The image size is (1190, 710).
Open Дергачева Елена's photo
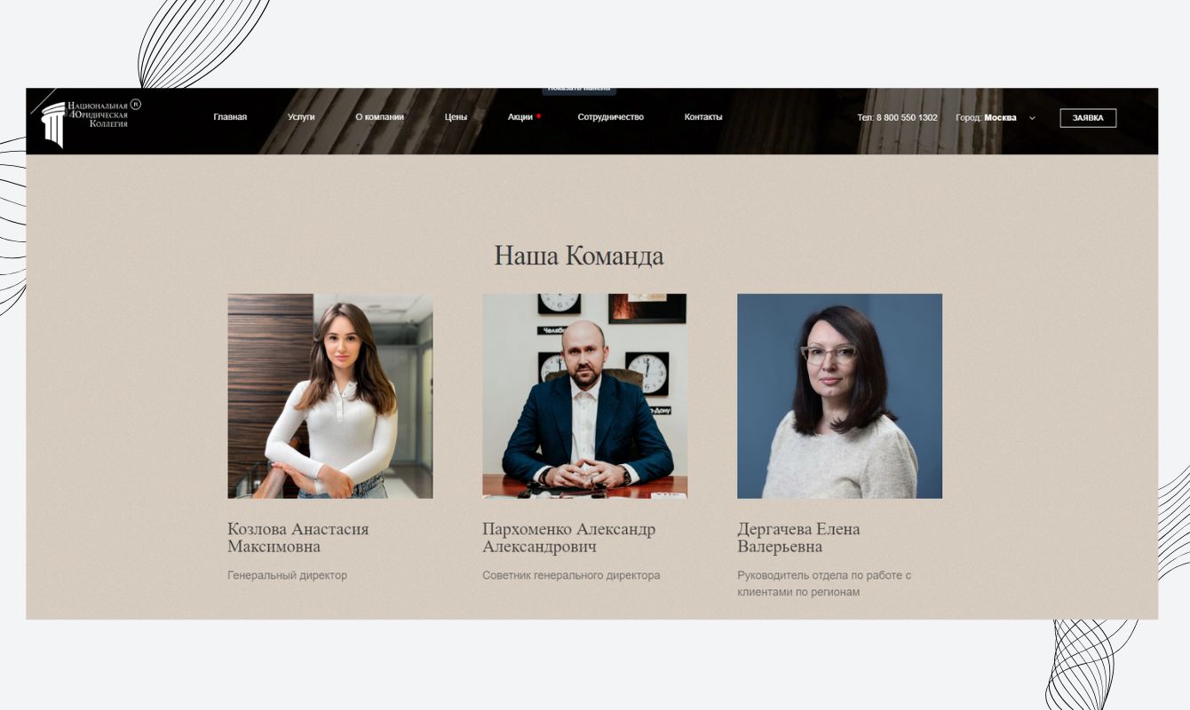pos(839,396)
